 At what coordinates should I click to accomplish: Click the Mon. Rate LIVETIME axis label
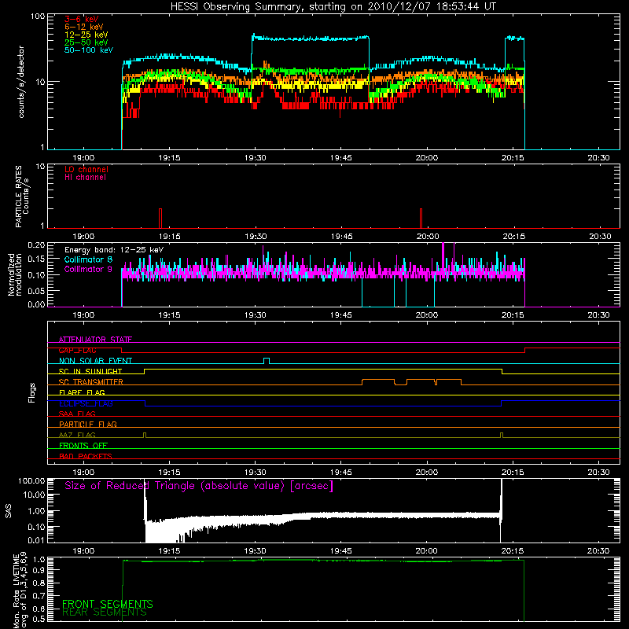[20, 590]
